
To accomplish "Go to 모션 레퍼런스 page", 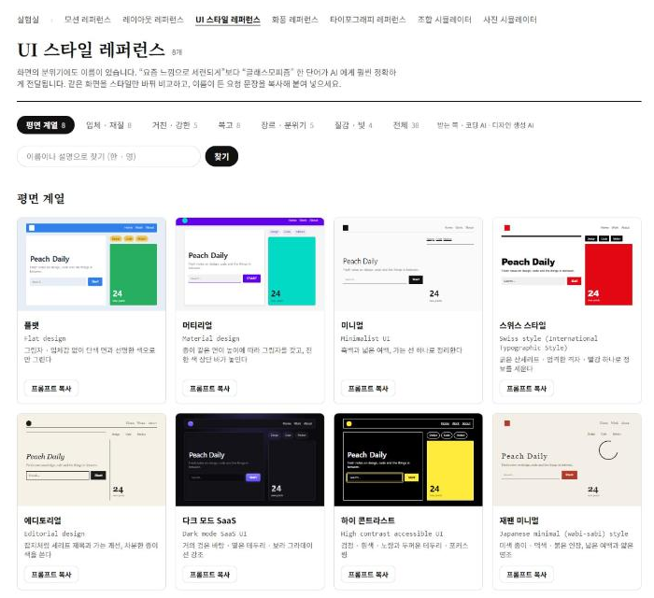I will click(88, 20).
